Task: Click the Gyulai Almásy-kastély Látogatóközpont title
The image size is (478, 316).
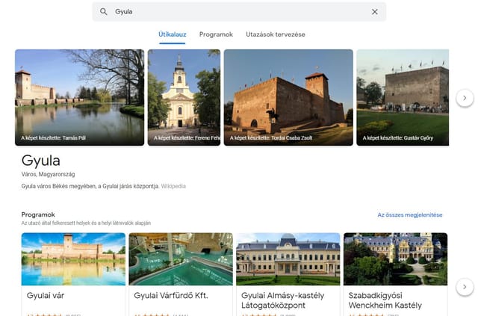Action: point(282,300)
